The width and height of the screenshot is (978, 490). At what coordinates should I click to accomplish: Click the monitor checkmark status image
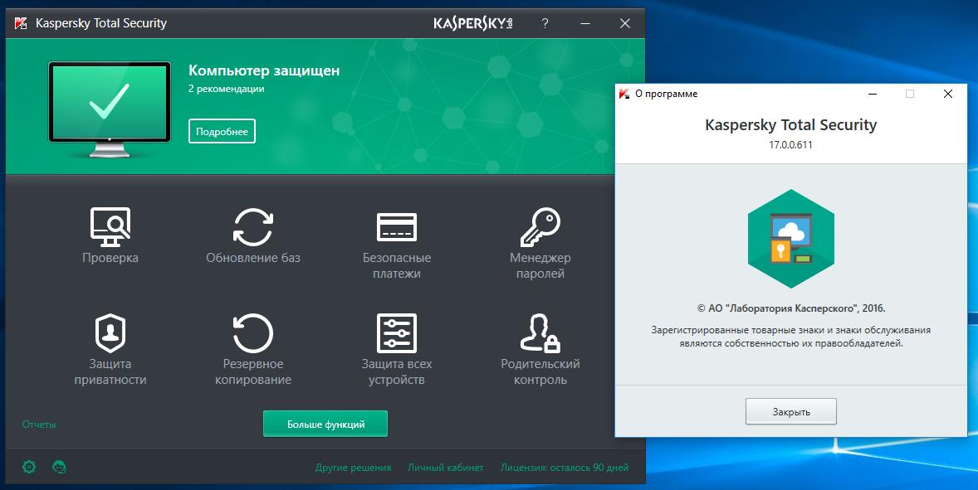[x=110, y=109]
